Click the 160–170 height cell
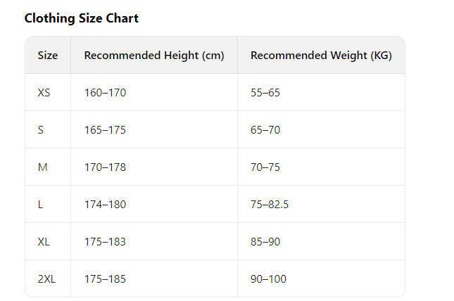The height and width of the screenshot is (301, 454). click(105, 92)
